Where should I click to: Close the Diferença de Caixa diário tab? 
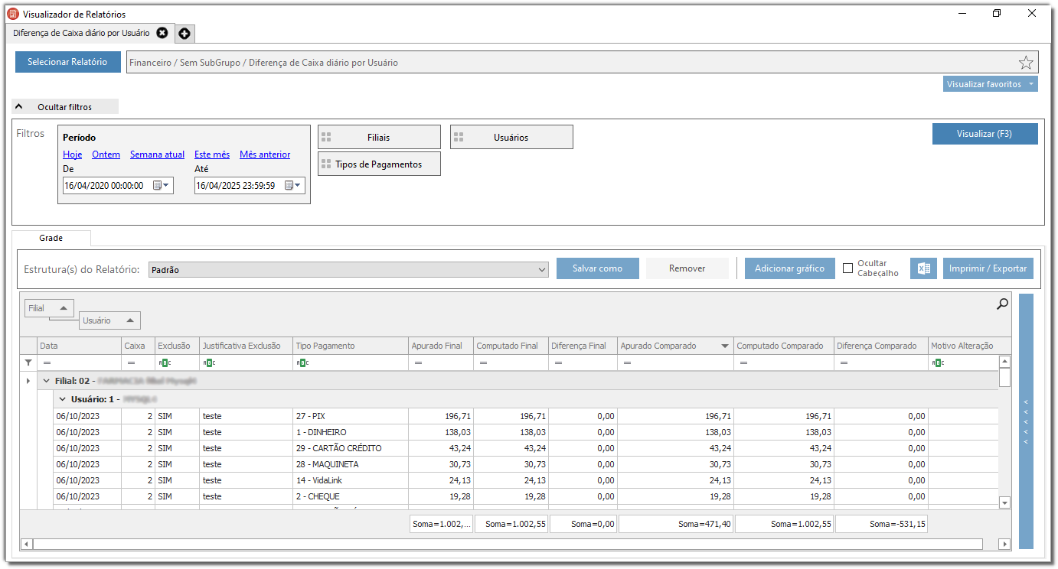click(162, 33)
